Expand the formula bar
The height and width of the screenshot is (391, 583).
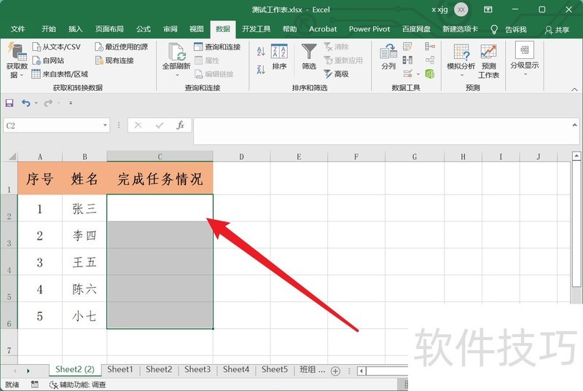574,125
